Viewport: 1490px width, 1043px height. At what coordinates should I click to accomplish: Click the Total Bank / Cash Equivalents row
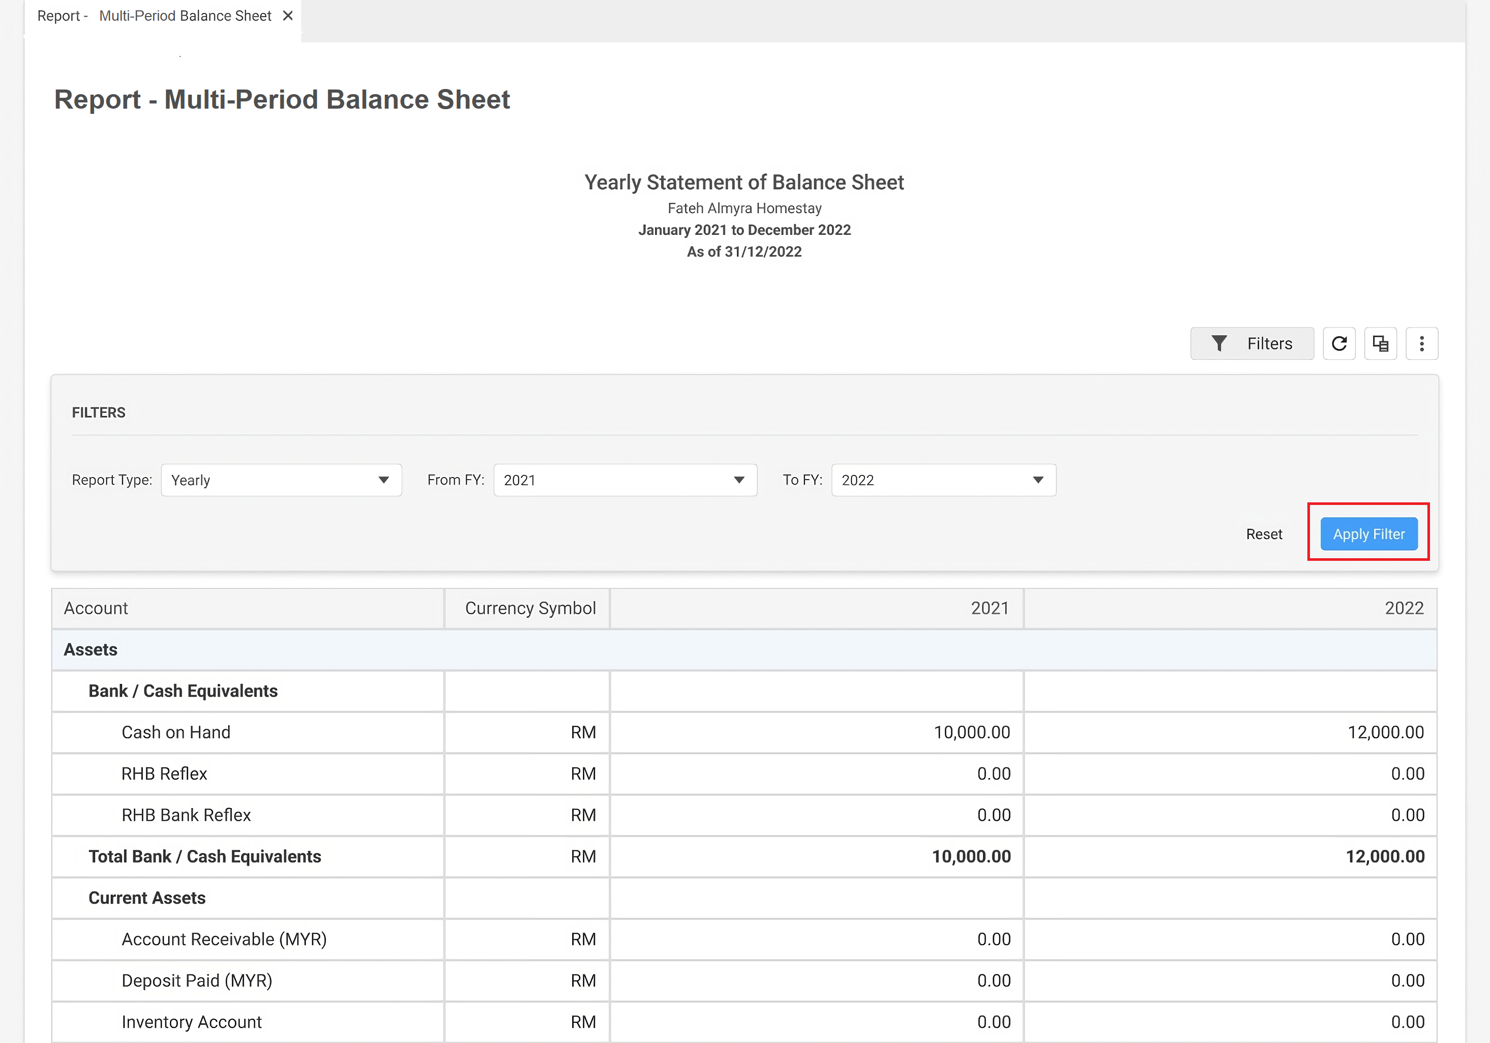744,857
